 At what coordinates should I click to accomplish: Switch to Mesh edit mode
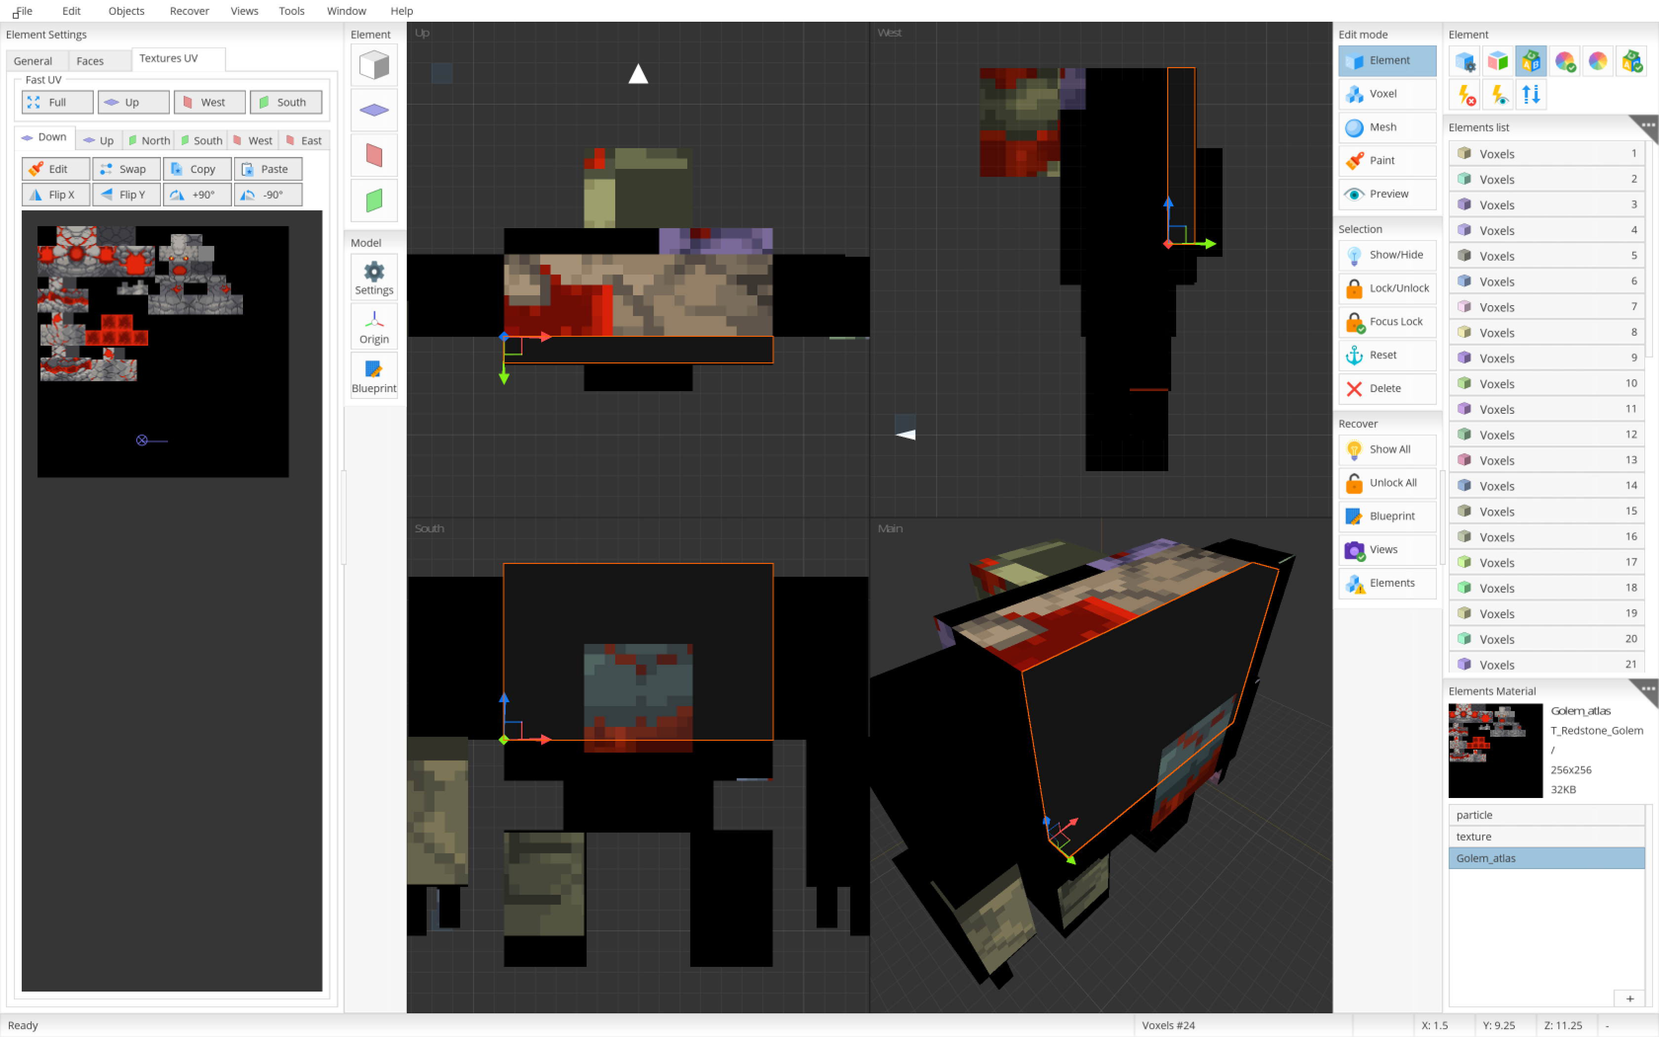(1387, 127)
